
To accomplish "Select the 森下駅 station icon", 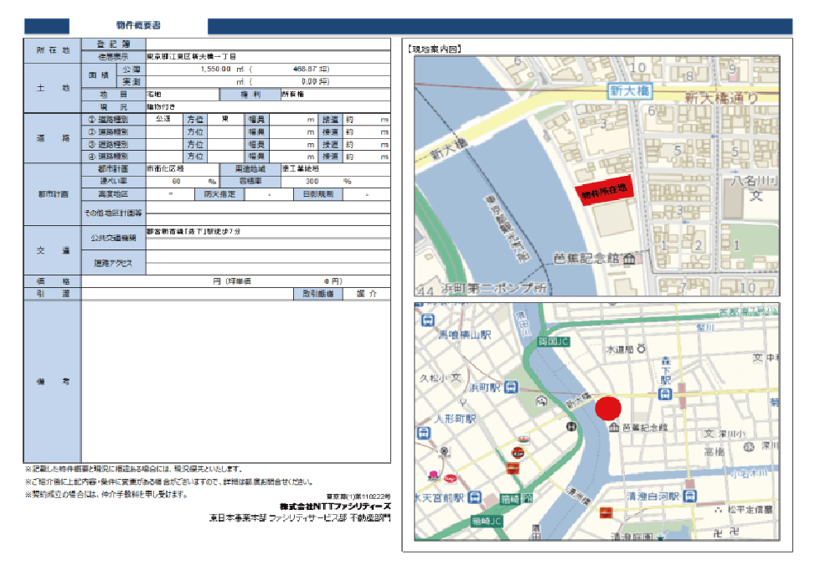I will pyautogui.click(x=666, y=394).
